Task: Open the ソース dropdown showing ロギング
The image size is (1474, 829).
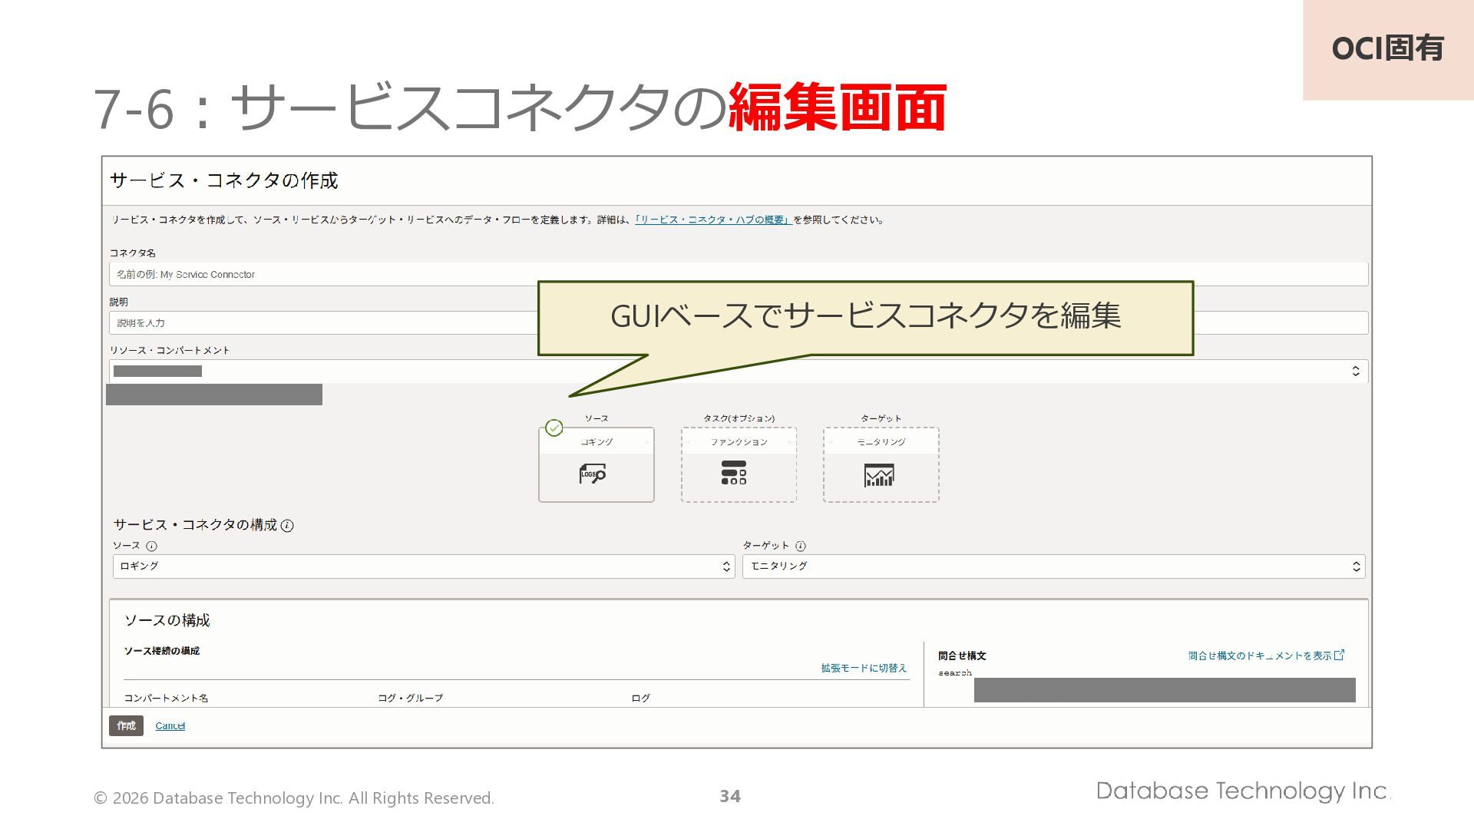Action: [424, 566]
